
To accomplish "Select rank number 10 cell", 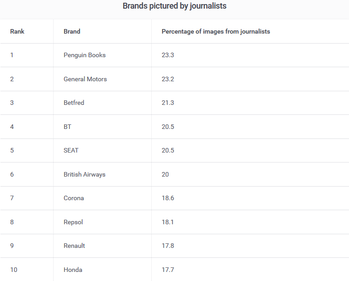I will pyautogui.click(x=14, y=270).
